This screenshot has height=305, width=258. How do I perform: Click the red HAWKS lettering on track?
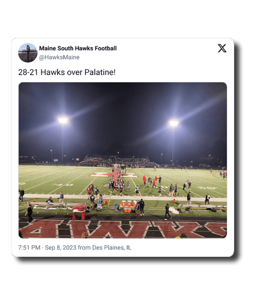pos(123,229)
